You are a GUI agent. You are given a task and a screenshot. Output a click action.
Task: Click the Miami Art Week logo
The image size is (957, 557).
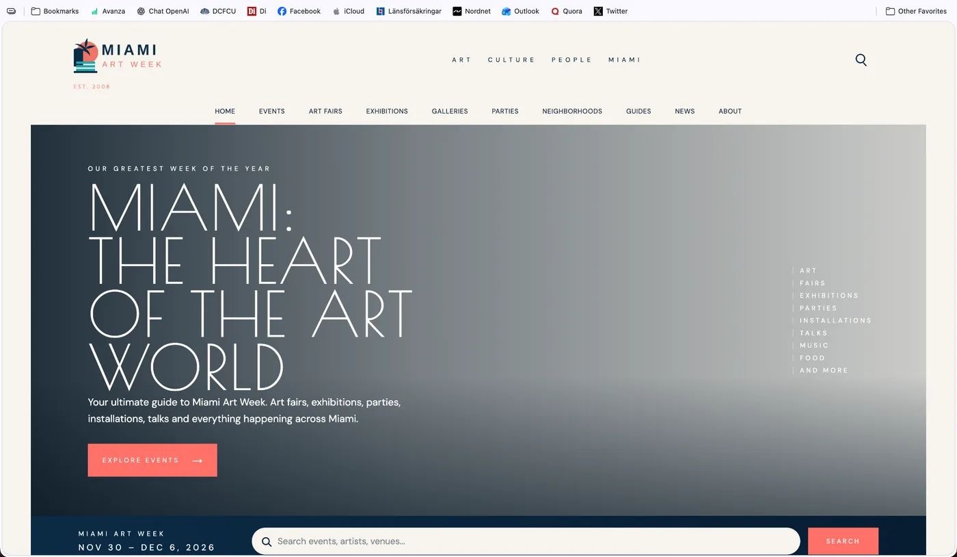click(x=118, y=56)
